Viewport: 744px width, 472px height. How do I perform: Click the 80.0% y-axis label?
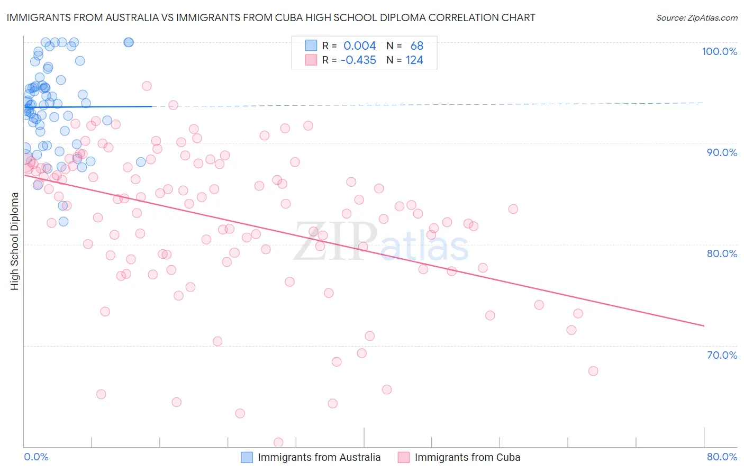point(722,253)
